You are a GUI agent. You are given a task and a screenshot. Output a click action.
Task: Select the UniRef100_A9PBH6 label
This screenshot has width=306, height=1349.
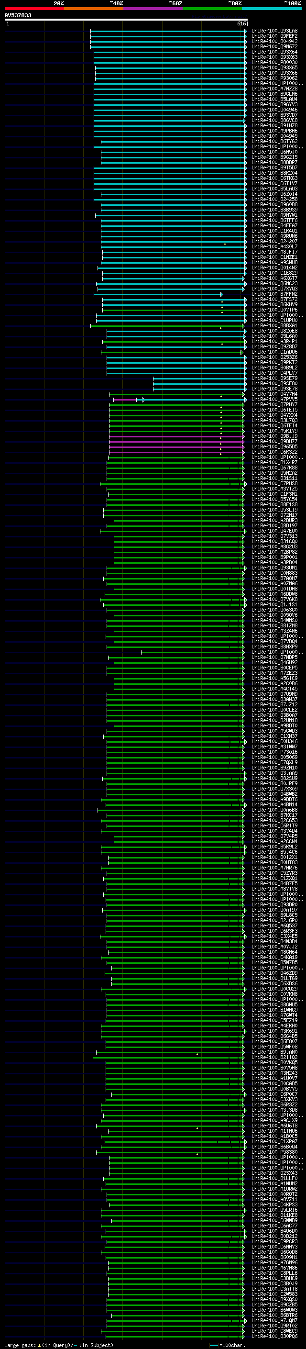click(274, 131)
